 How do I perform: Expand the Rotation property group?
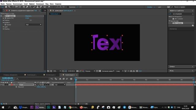click(3, 23)
